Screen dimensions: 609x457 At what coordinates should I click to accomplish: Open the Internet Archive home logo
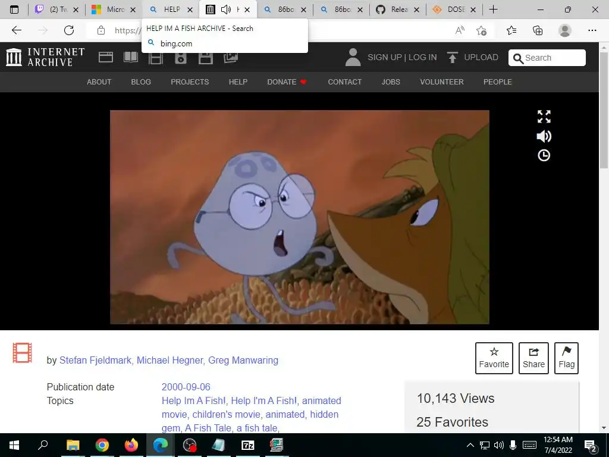coord(45,57)
